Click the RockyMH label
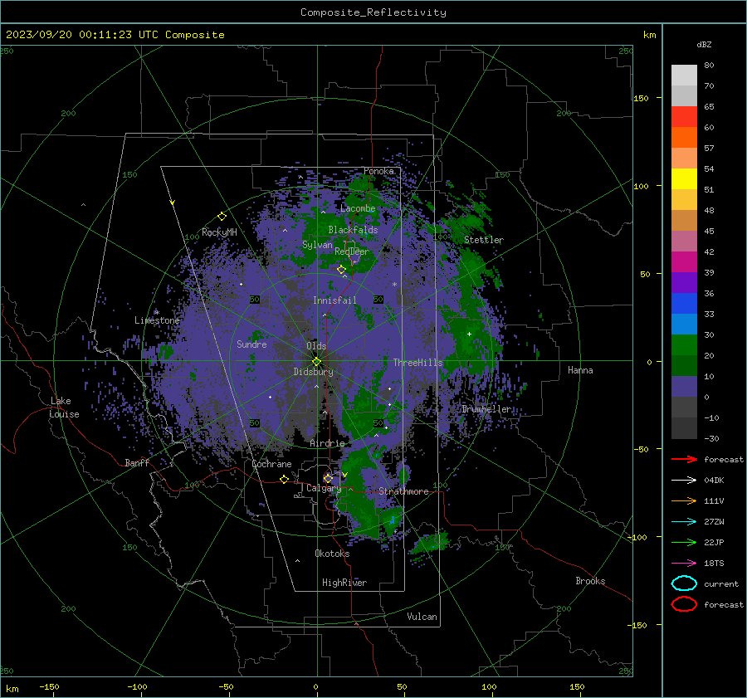 click(x=219, y=232)
